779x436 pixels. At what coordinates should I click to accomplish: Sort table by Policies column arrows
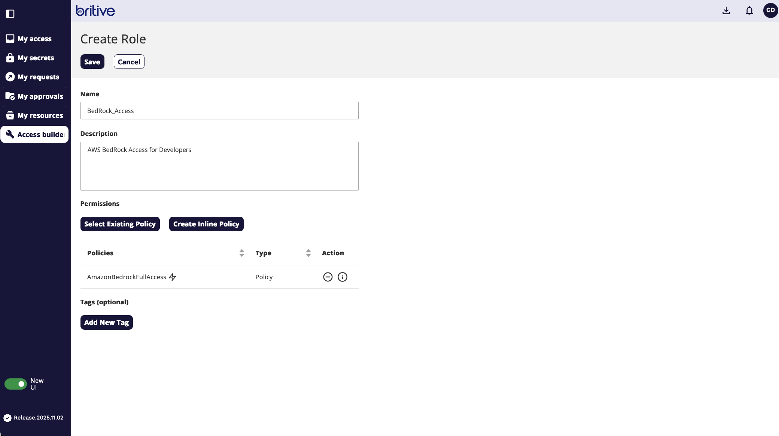241,253
